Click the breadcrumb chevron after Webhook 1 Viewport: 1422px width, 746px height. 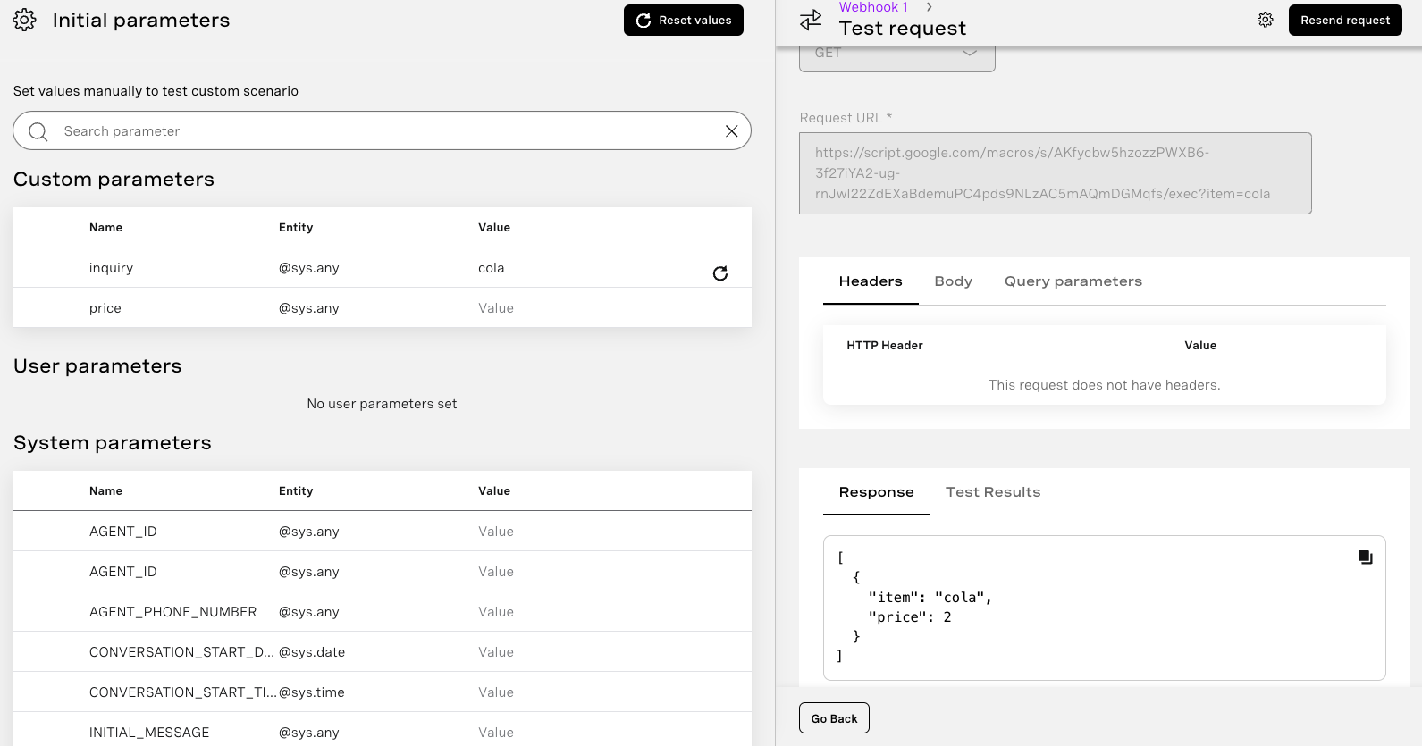coord(930,7)
